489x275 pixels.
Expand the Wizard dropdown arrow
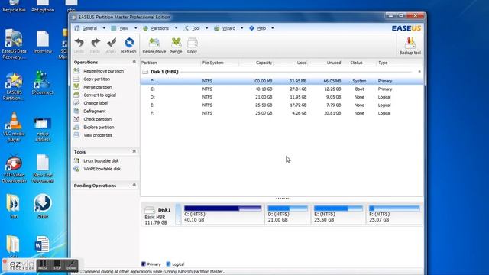[x=242, y=28]
